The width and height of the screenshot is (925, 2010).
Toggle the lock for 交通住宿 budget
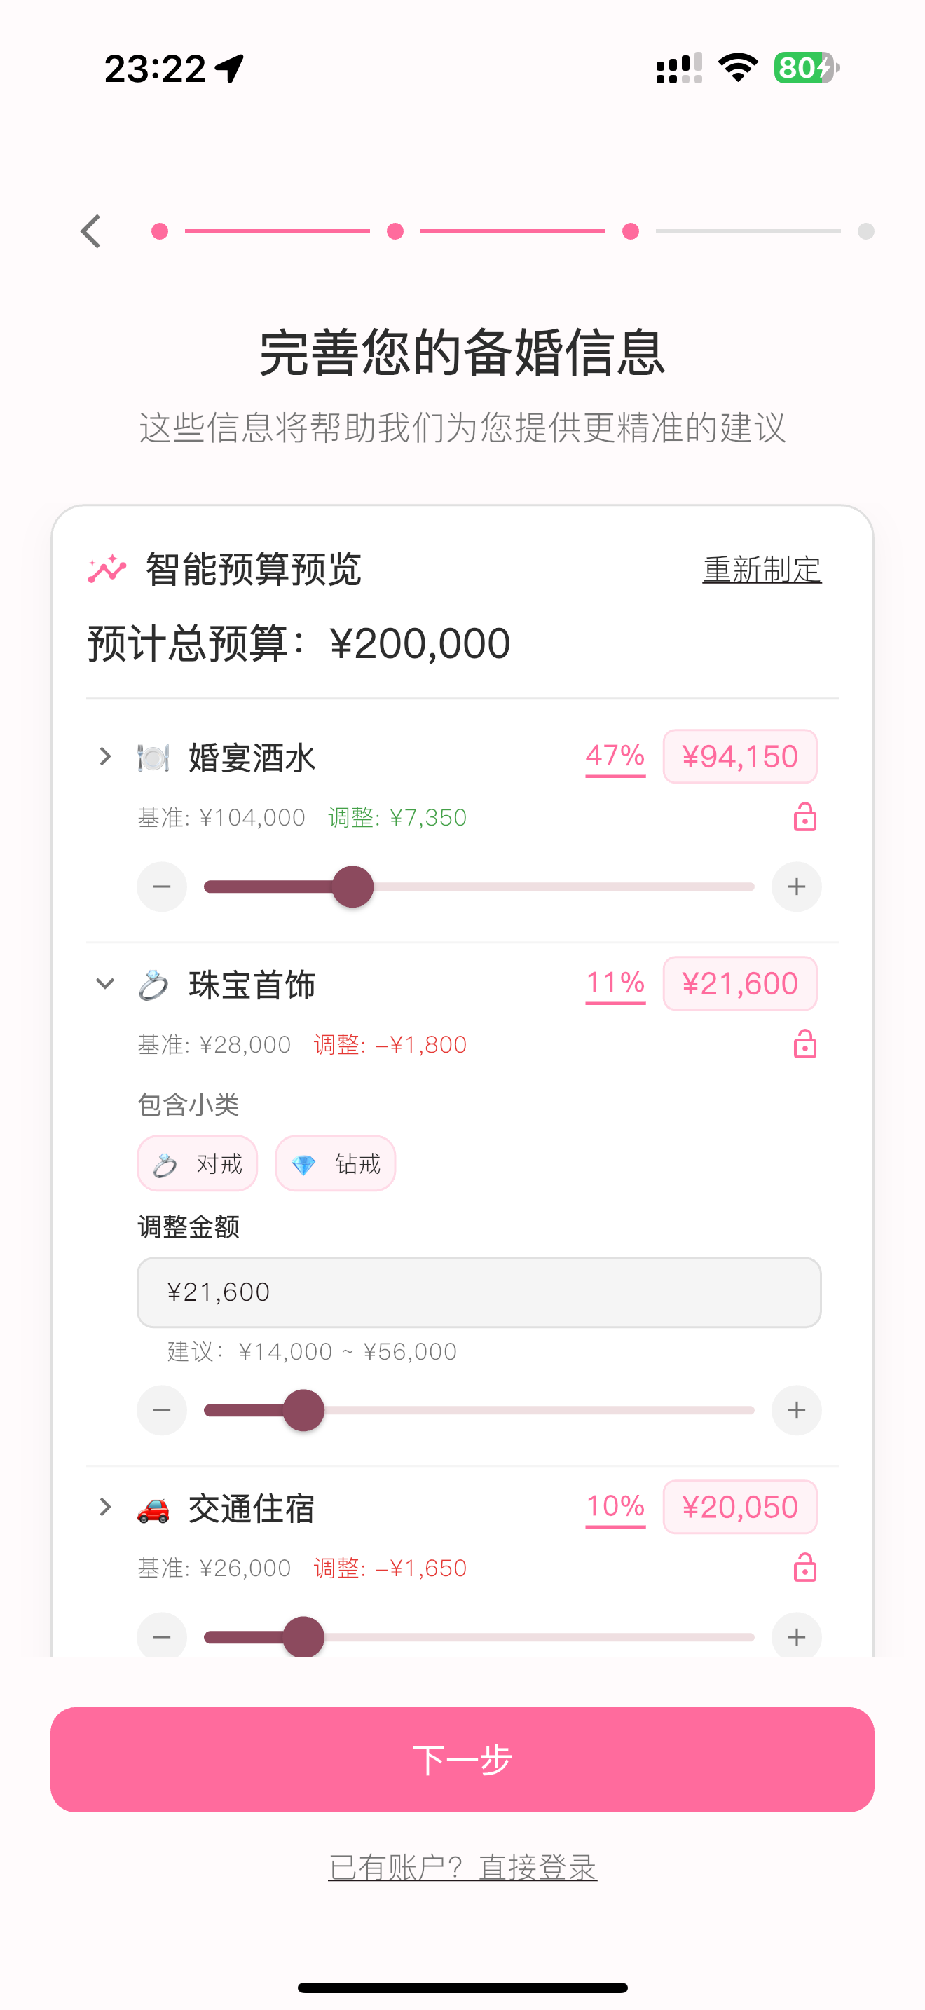tap(805, 1568)
